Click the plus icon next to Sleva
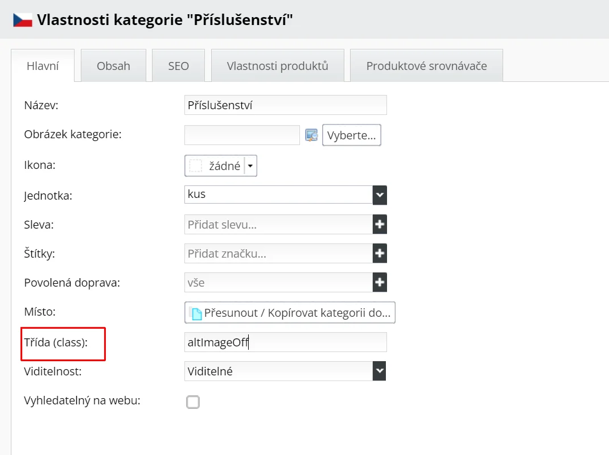Viewport: 609px width, 455px height. 380,224
